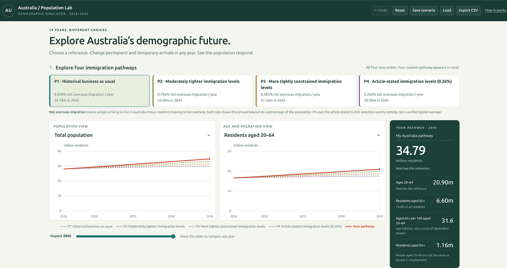This screenshot has height=268, width=507.
Task: Select the P2 Moderately tighter immigration card
Action: pos(203,91)
